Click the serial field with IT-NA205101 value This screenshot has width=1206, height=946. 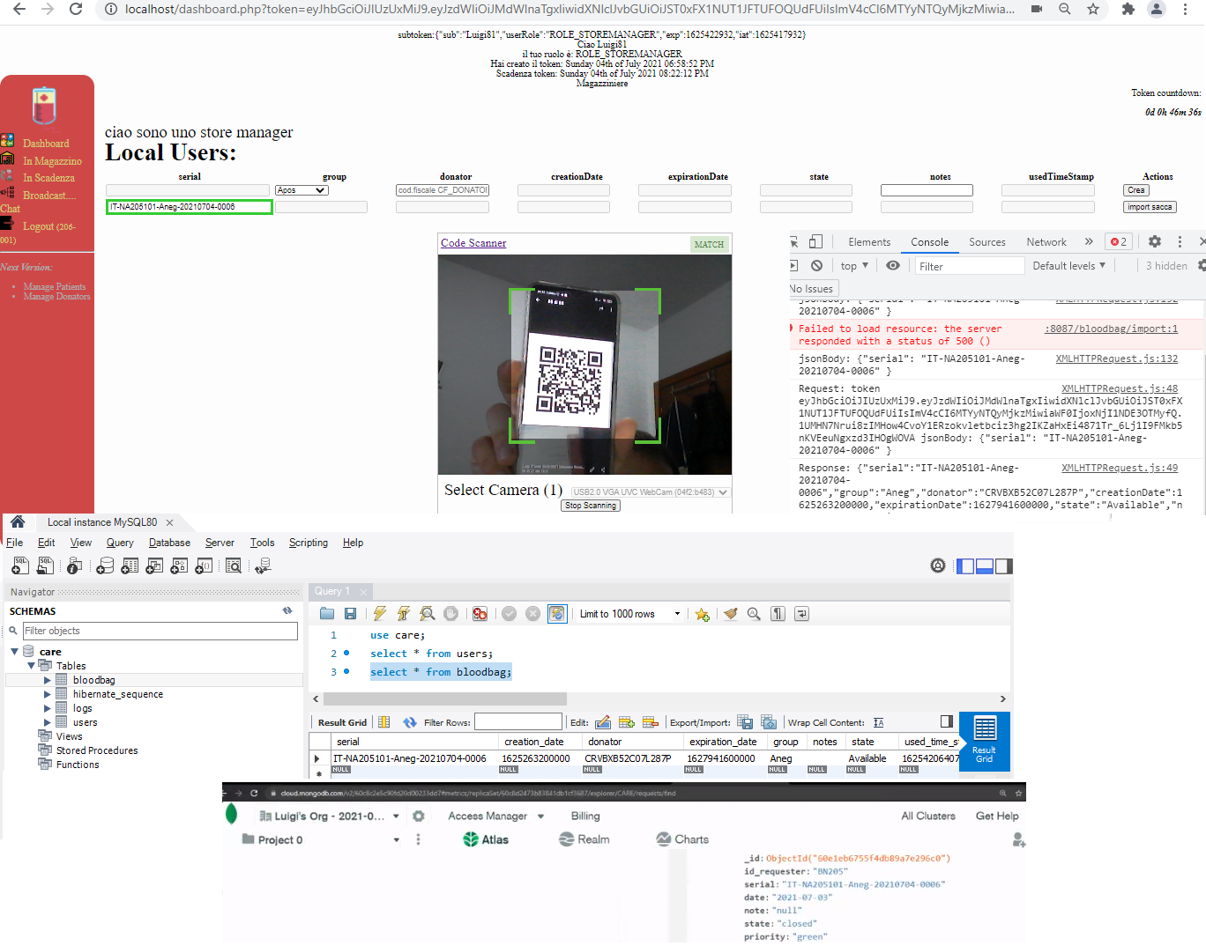click(x=189, y=207)
